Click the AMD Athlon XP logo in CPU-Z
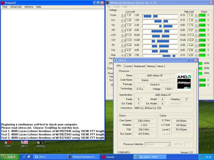214x160 pixels. 184,82
